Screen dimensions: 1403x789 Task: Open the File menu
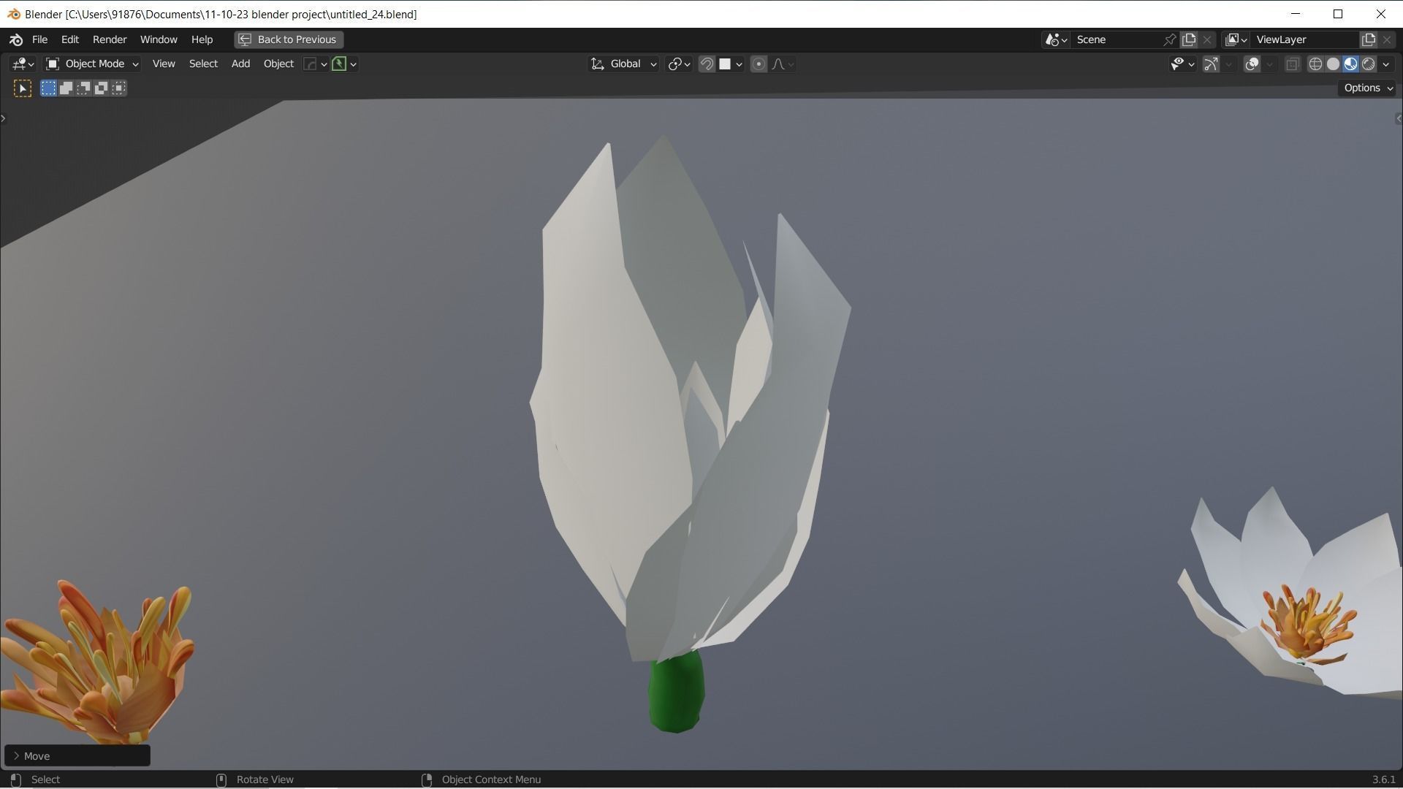(x=39, y=39)
